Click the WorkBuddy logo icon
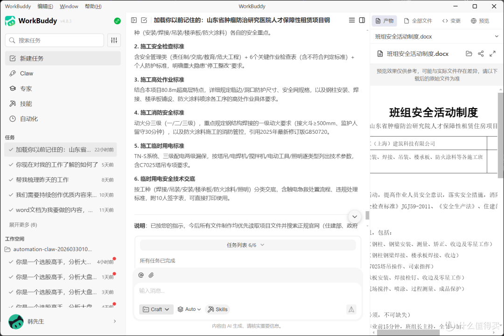The height and width of the screenshot is (336, 504). click(x=10, y=21)
